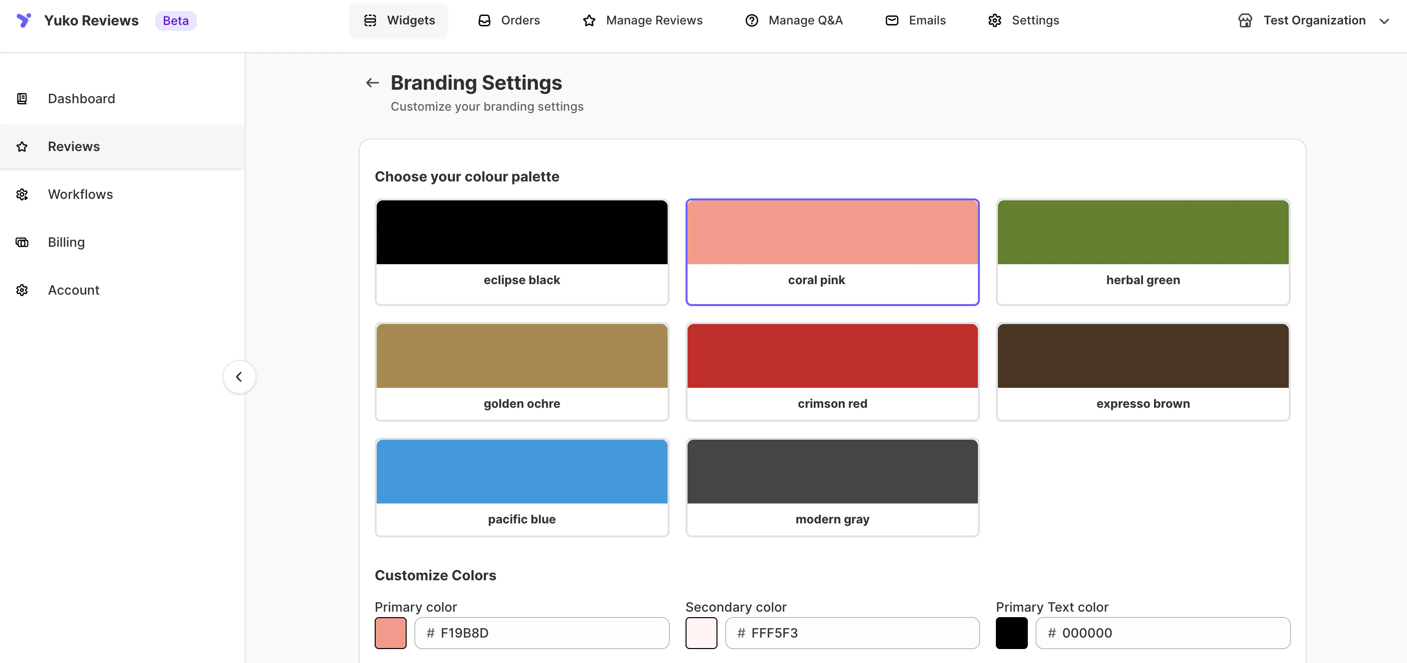
Task: Expand the Test Organization dropdown chevron
Action: click(1384, 21)
